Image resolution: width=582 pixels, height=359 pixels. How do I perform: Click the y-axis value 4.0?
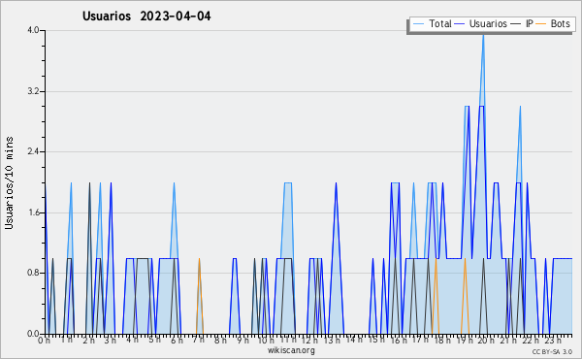click(x=33, y=30)
